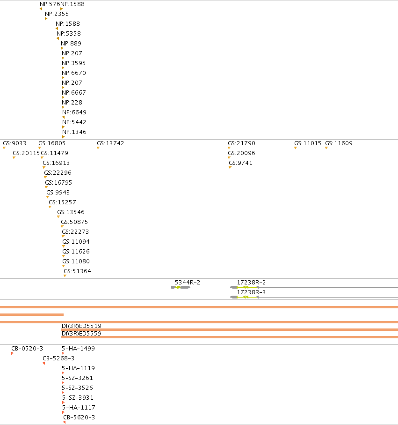Click the red arrow under 5-SZ-3526

(x=63, y=393)
